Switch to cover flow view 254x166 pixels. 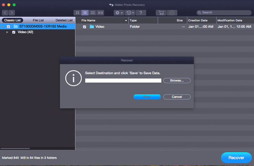point(100,13)
